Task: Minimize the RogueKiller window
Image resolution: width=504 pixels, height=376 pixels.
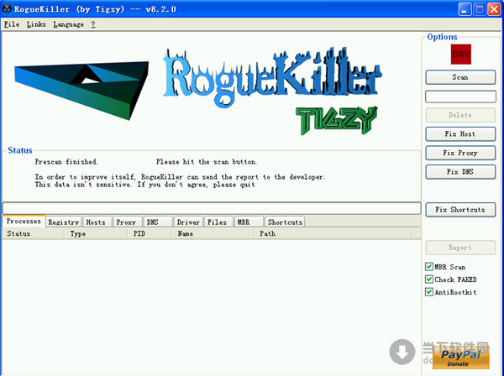Action: tap(465, 9)
